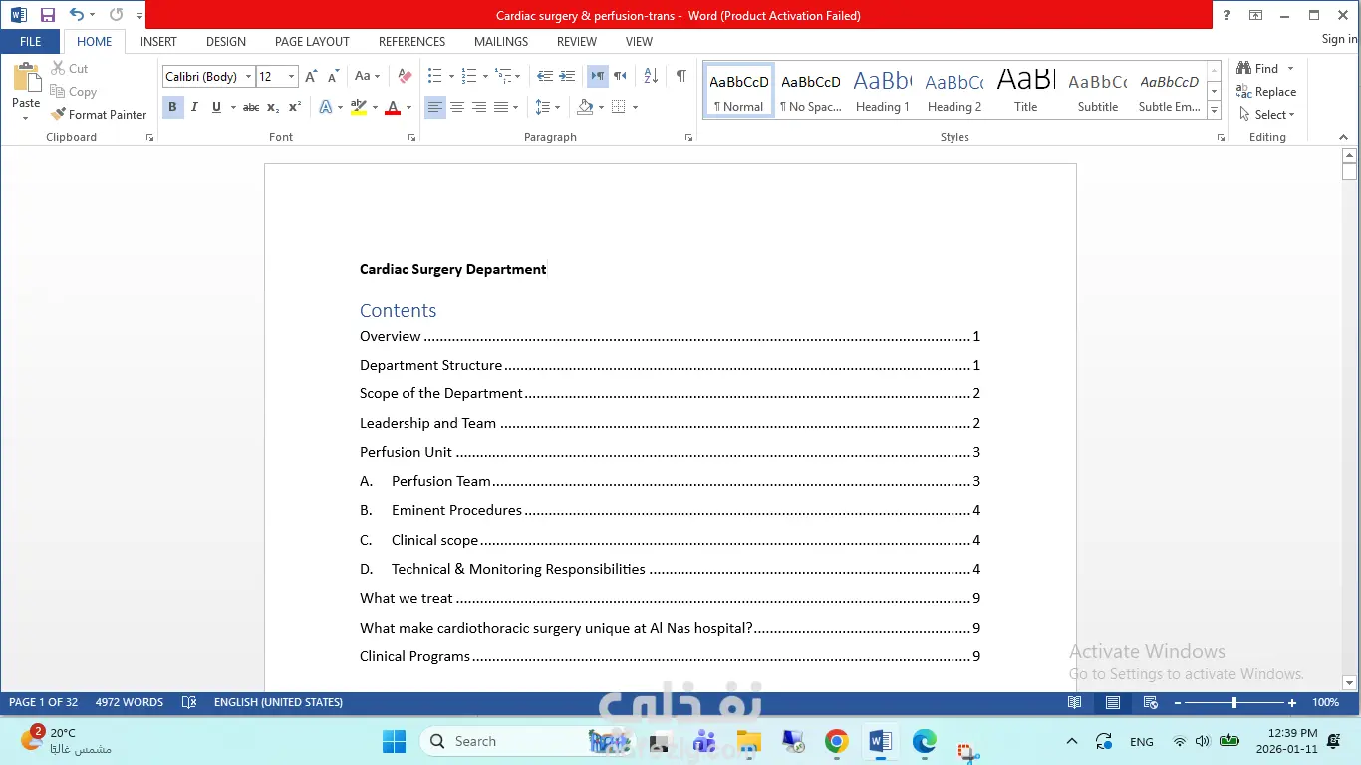Click the Perfusion Unit contents entry

click(670, 452)
